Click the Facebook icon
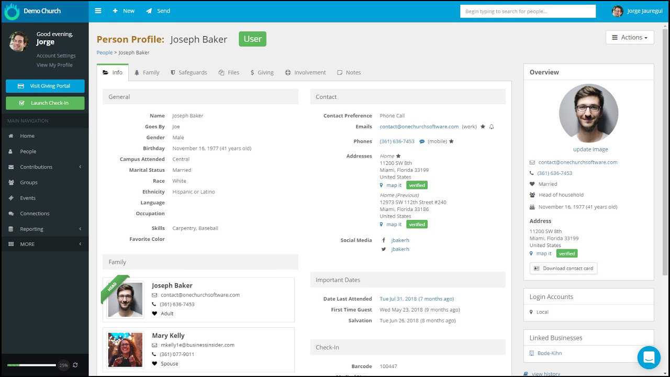670x377 pixels. pos(384,240)
